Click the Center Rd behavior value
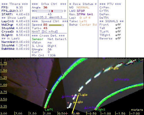 (88, 25)
